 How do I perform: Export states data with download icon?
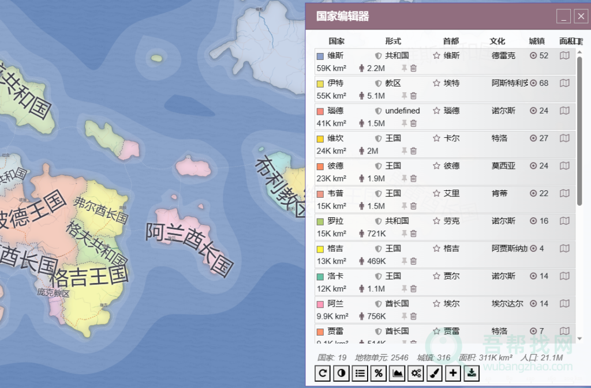tap(472, 373)
